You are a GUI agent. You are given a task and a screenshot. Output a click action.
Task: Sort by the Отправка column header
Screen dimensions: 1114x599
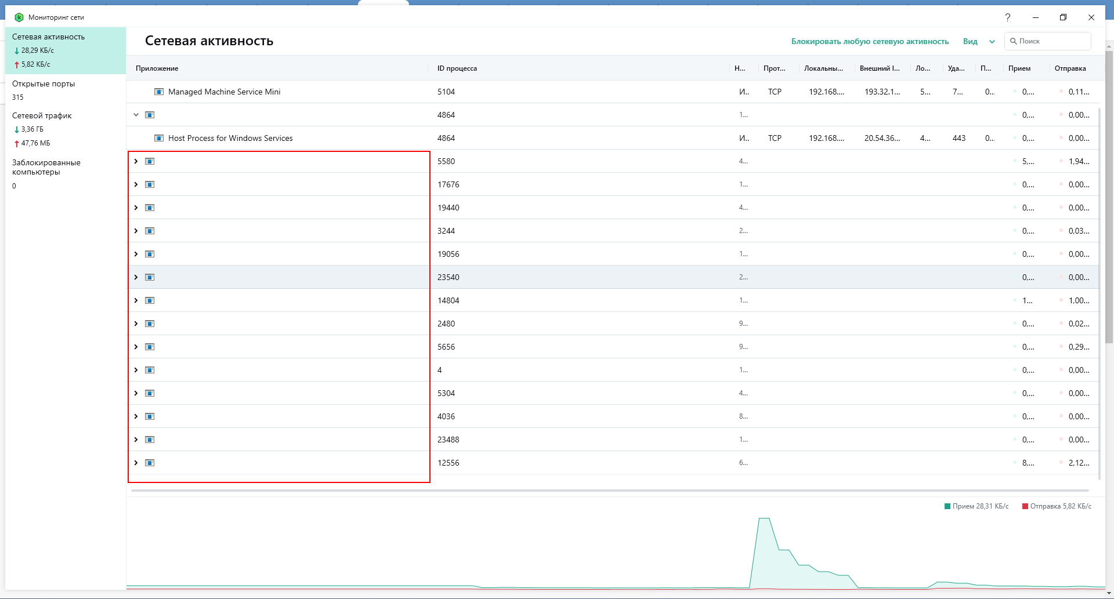tap(1070, 68)
